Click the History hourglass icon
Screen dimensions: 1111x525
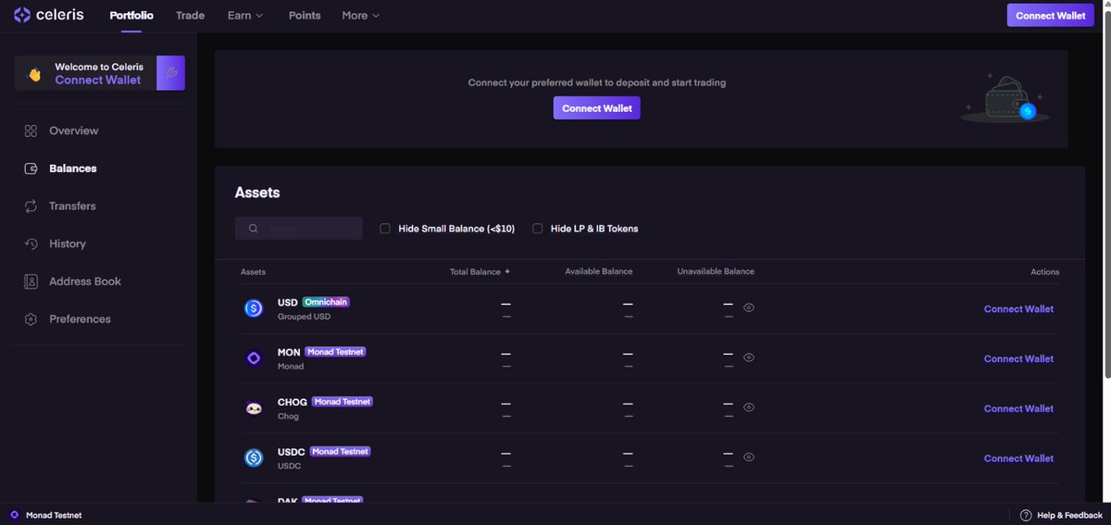(31, 244)
